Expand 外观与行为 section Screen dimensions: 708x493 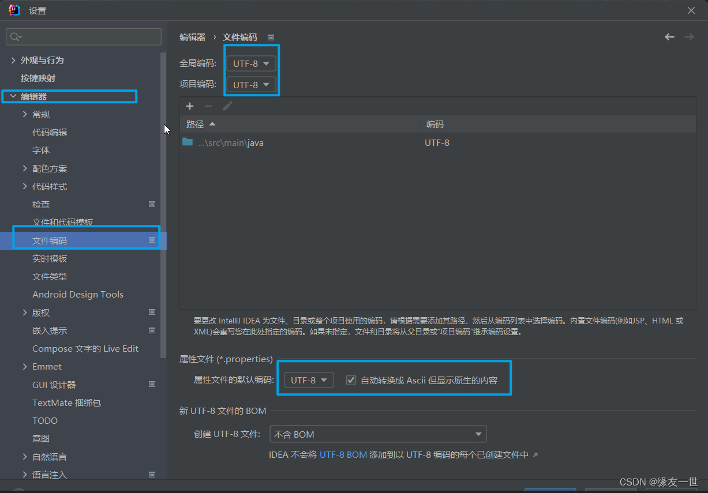coord(13,60)
